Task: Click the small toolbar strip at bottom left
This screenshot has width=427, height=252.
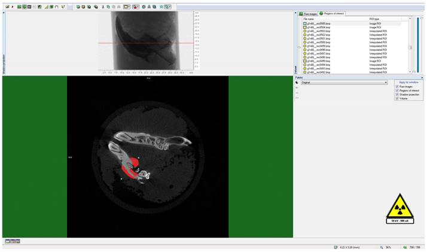Action: pos(12,241)
